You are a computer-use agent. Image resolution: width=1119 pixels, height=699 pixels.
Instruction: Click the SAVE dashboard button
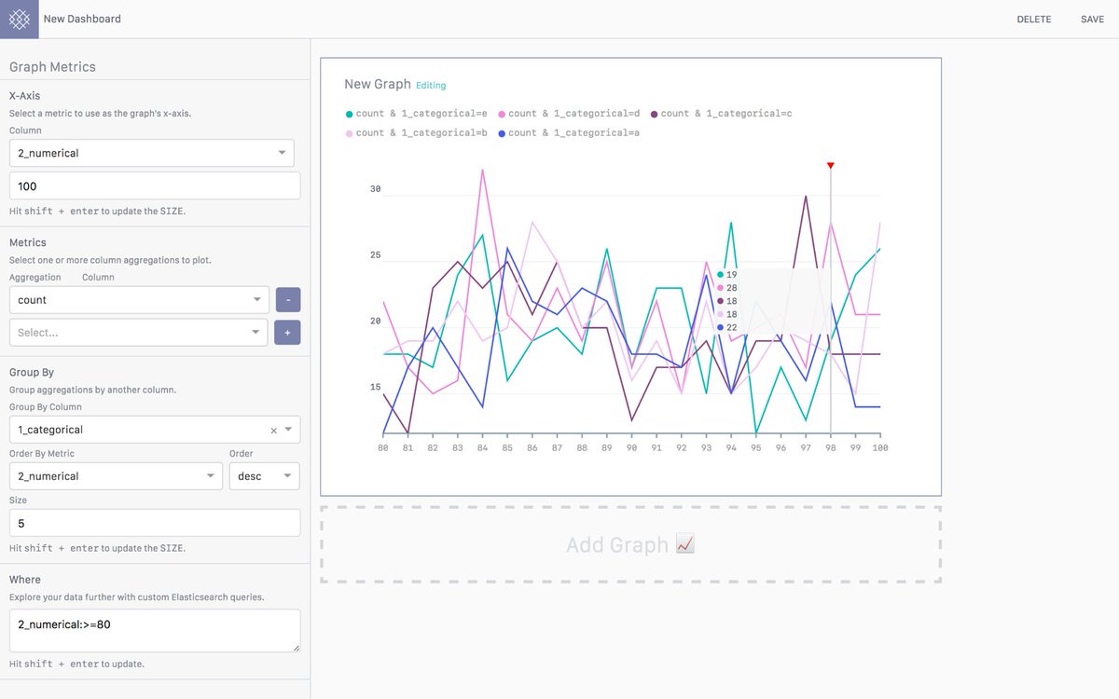1092,20
